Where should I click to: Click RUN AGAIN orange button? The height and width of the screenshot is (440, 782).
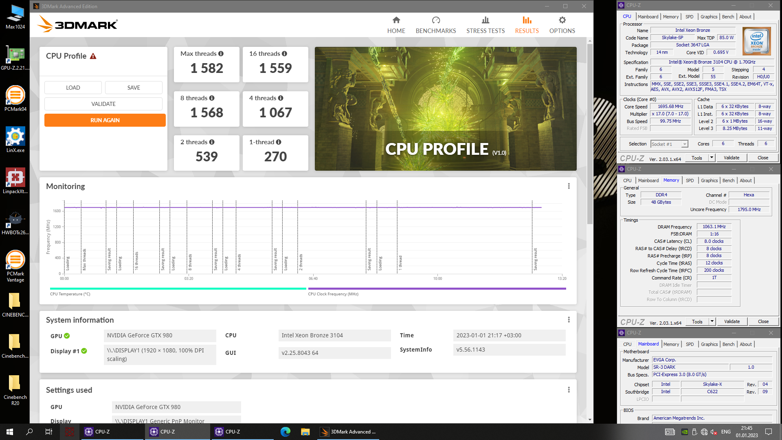[x=105, y=120]
